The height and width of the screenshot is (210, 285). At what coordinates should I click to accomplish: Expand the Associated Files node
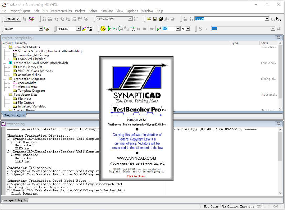(x=9, y=75)
